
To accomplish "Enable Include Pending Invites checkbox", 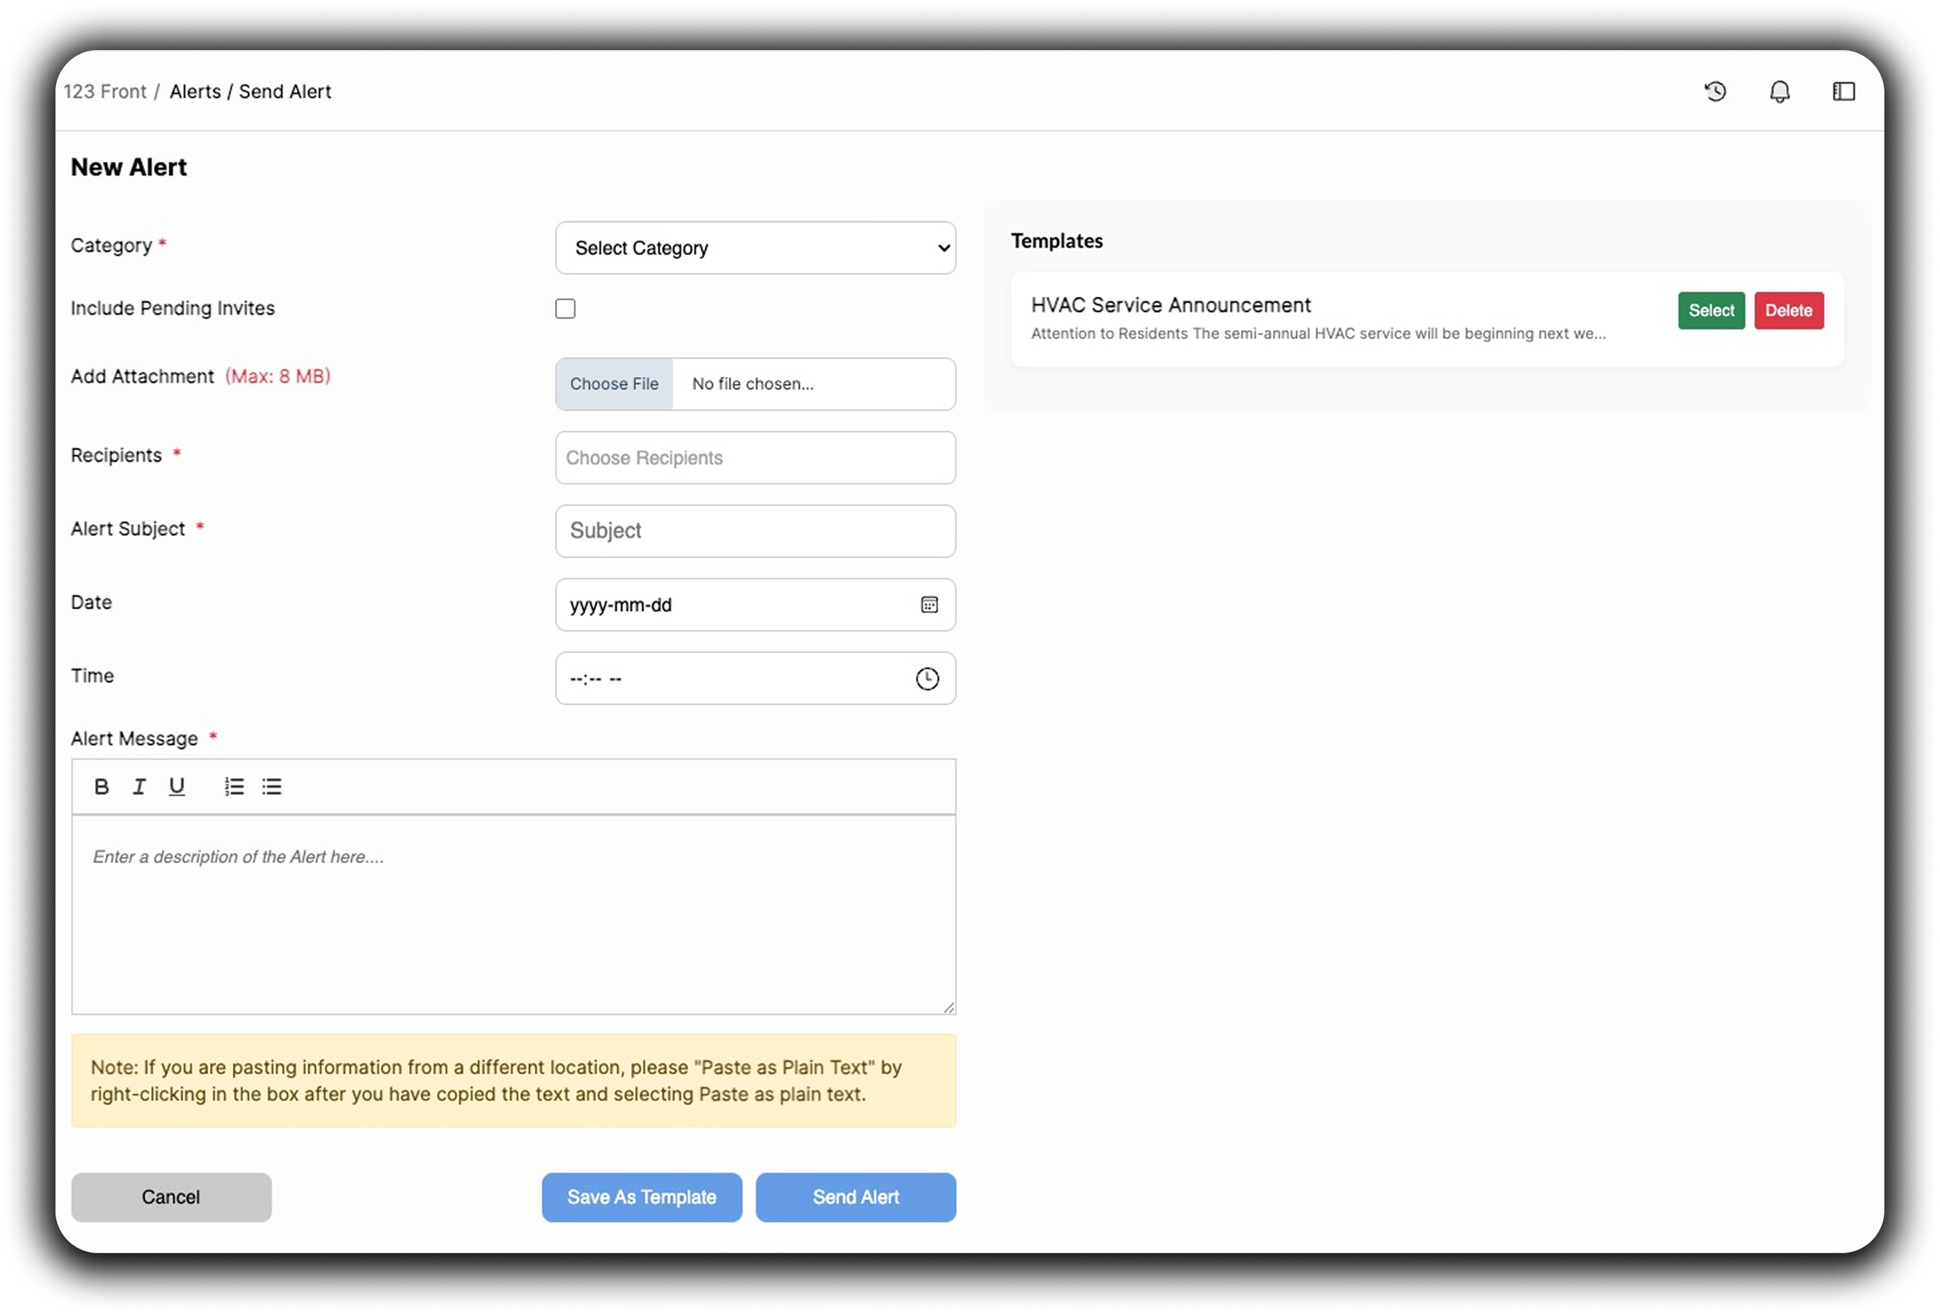I will point(565,309).
